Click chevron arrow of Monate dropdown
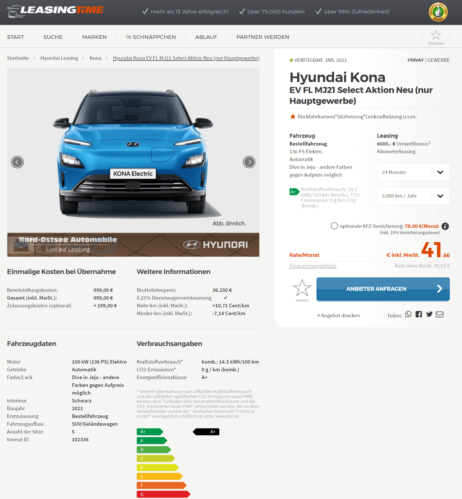The height and width of the screenshot is (499, 462). [441, 172]
